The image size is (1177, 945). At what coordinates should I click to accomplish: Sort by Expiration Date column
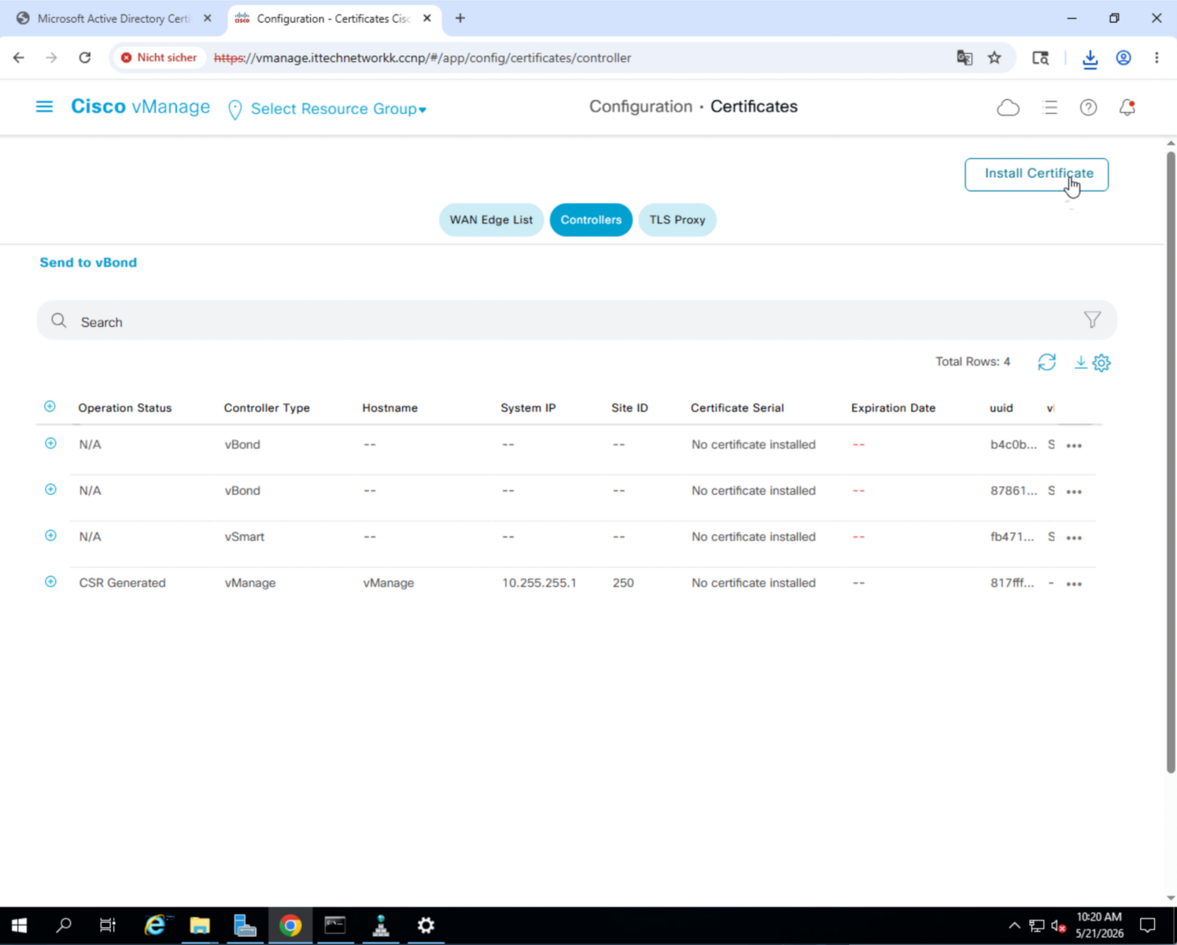click(x=893, y=407)
